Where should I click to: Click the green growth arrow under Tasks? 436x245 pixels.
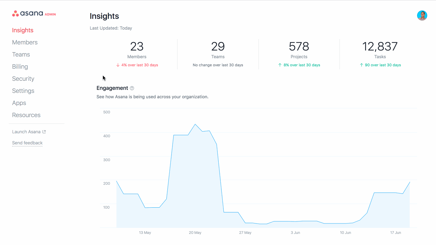tap(361, 65)
